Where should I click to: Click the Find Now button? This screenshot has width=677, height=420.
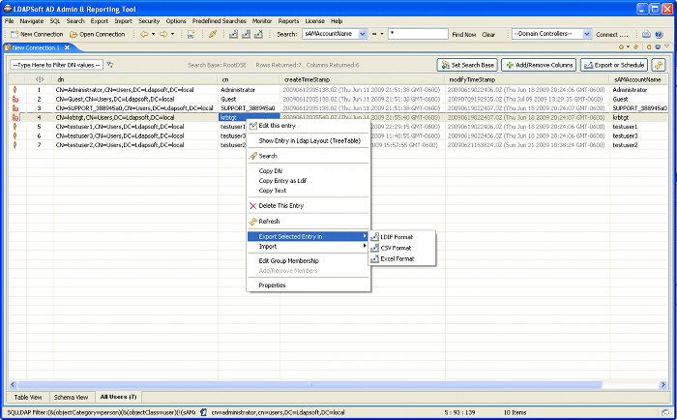click(x=463, y=34)
